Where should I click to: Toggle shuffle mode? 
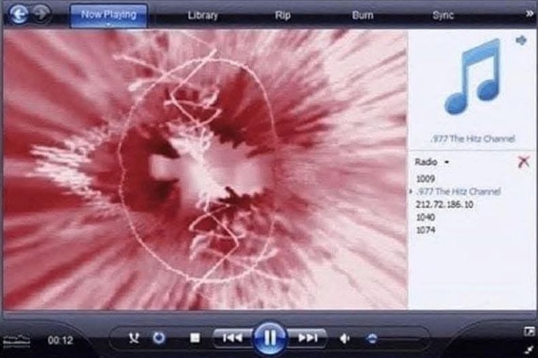[134, 338]
